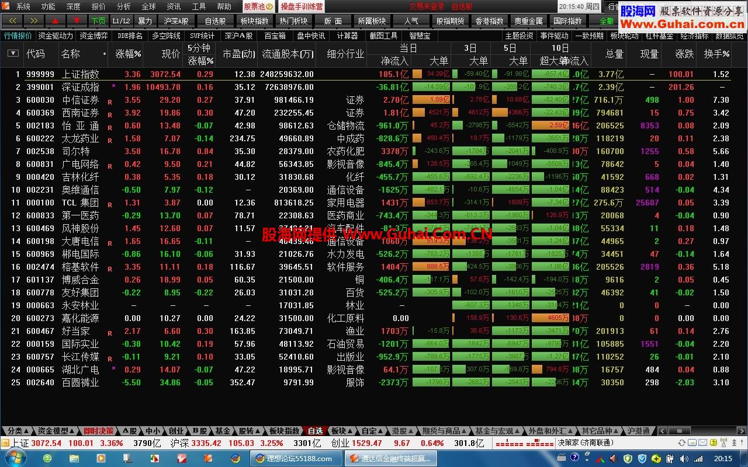Open the 系统 menu
Viewport: 748px width, 467px height.
coord(23,6)
